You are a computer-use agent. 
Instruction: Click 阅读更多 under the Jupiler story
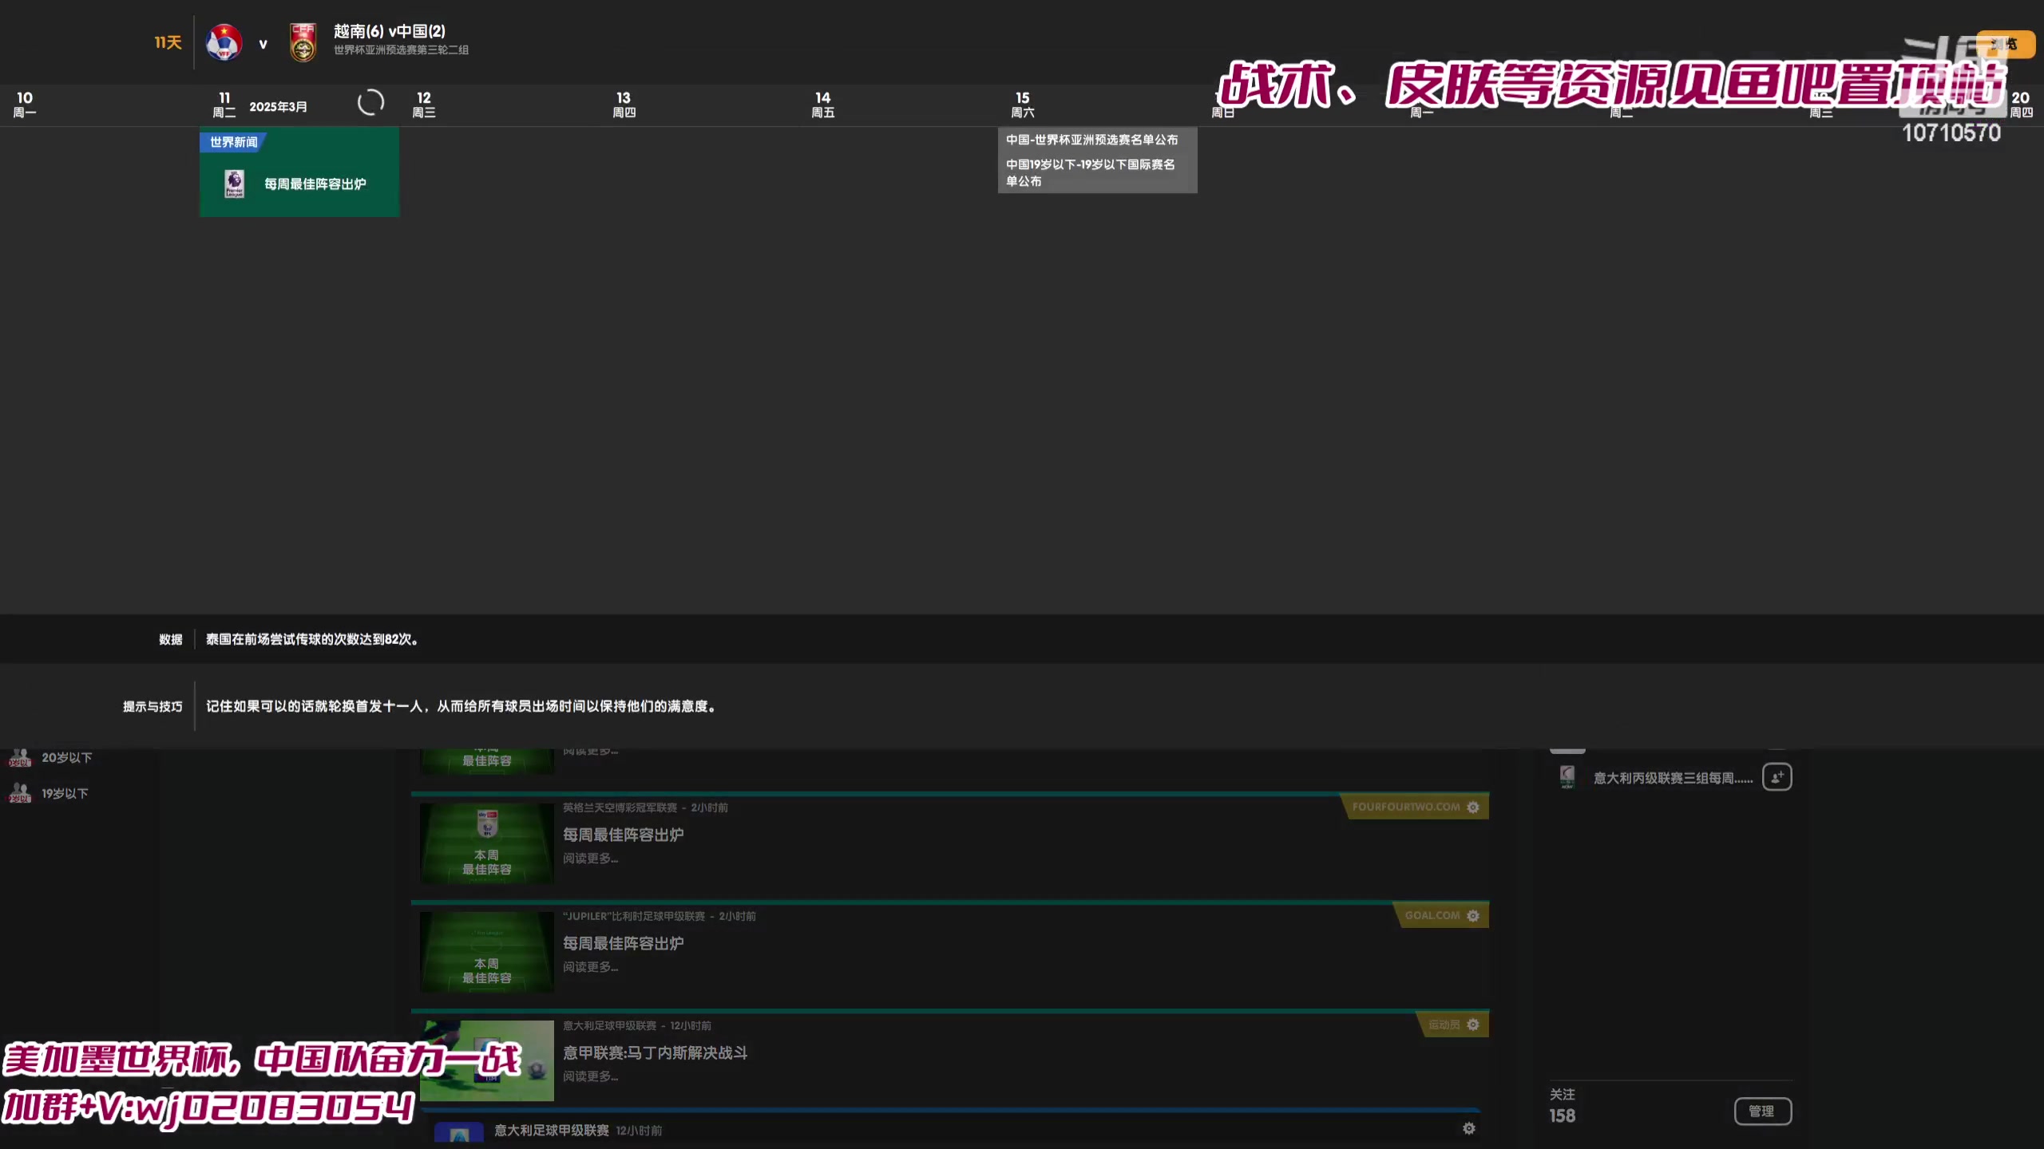point(590,967)
